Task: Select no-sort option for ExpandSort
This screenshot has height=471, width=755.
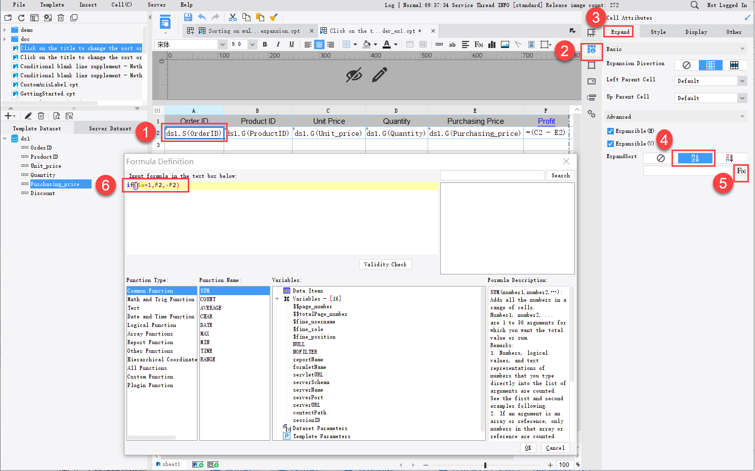Action: (x=660, y=158)
